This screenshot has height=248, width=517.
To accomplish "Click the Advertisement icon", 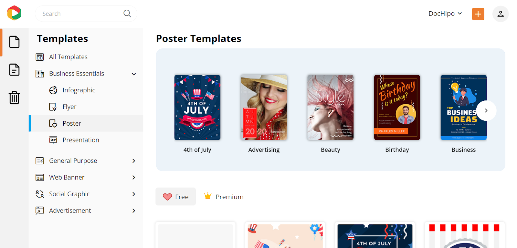I will pos(40,211).
